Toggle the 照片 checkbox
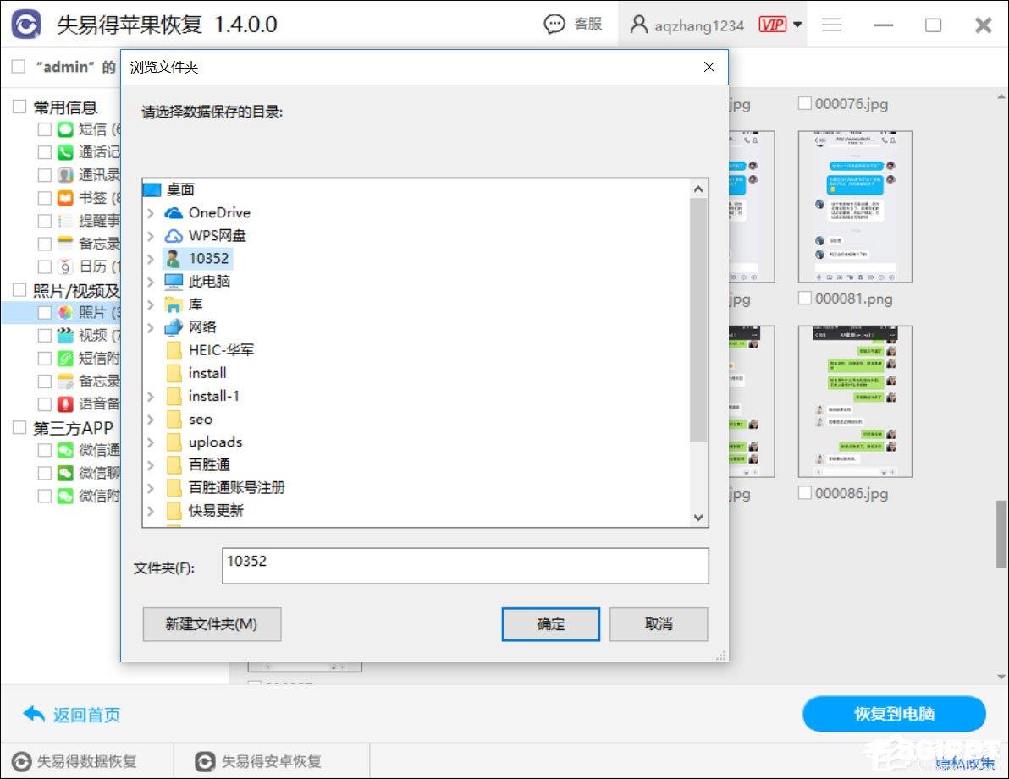 [x=44, y=312]
